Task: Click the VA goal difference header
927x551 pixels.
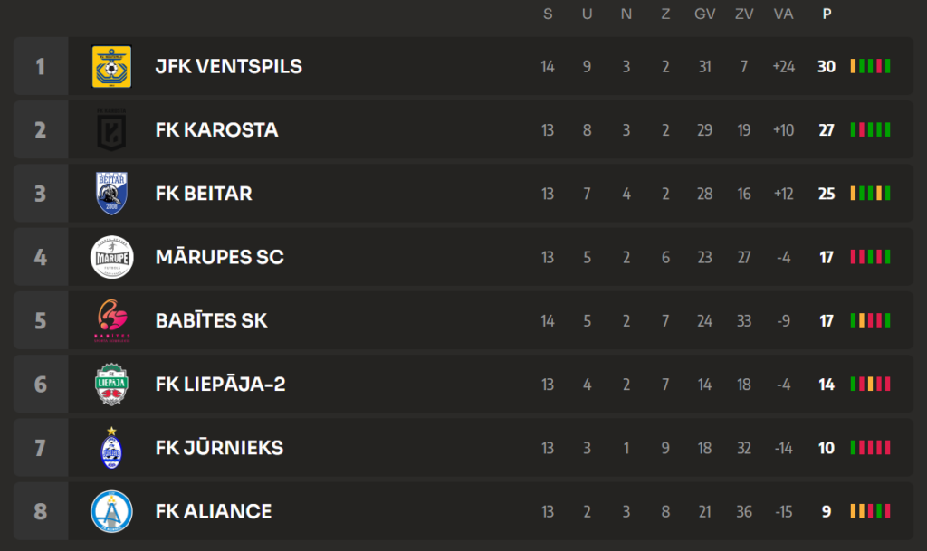Action: (783, 14)
